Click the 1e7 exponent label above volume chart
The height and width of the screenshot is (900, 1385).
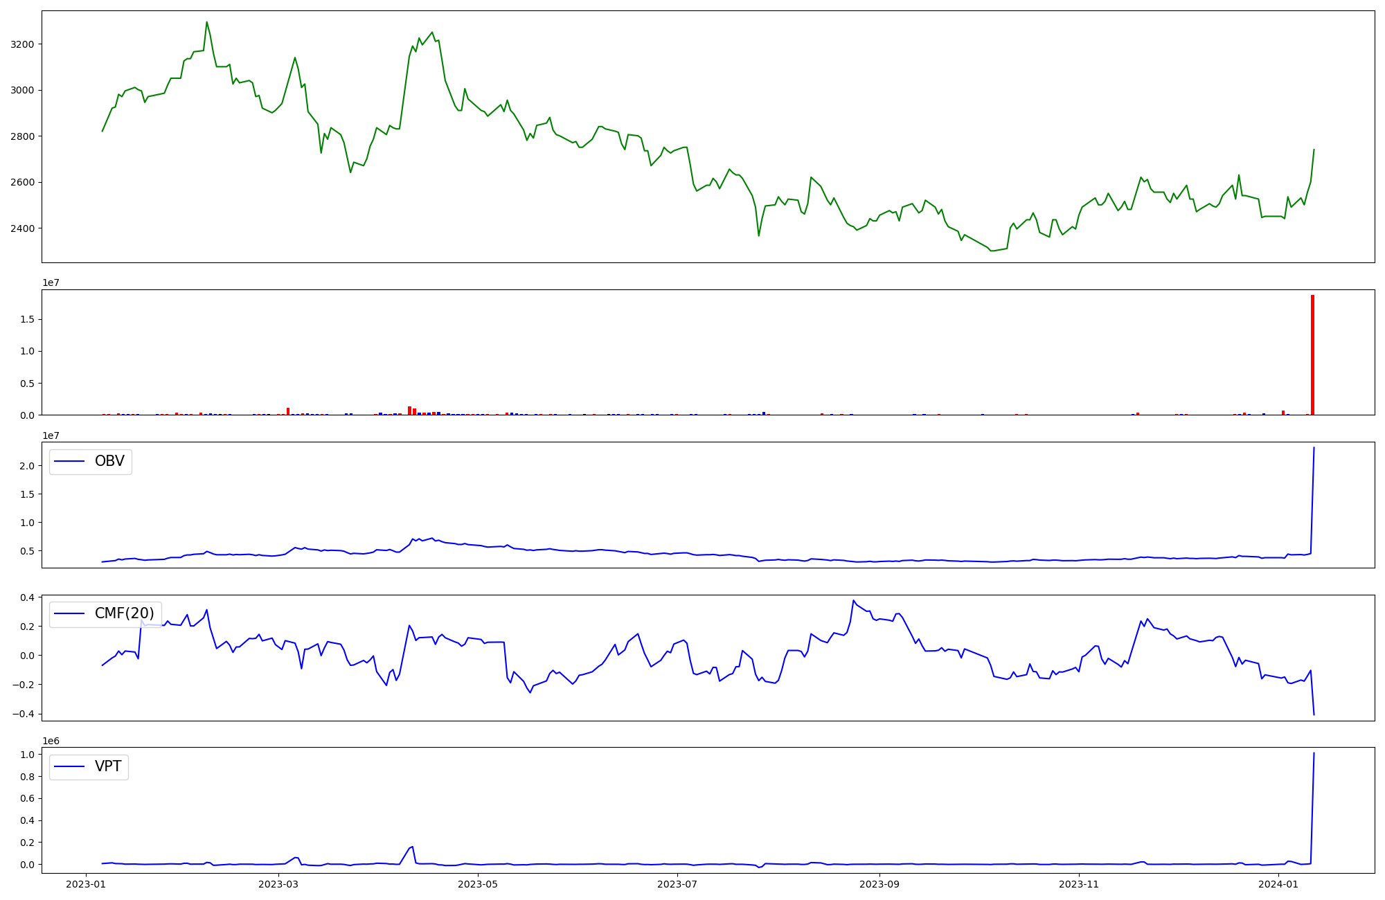[51, 282]
